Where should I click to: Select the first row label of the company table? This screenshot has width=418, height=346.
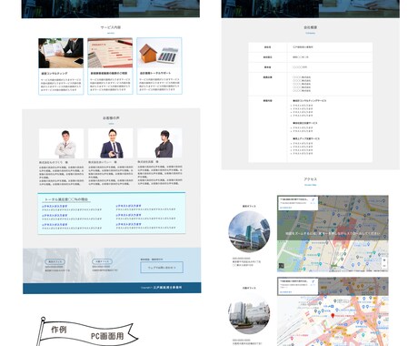pos(267,47)
